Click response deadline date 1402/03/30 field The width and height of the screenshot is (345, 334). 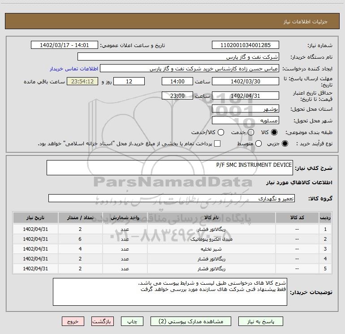246,81
